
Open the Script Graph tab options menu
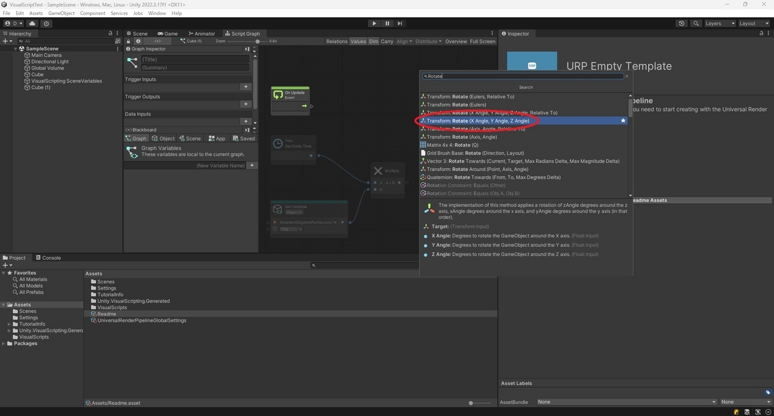[x=493, y=34]
